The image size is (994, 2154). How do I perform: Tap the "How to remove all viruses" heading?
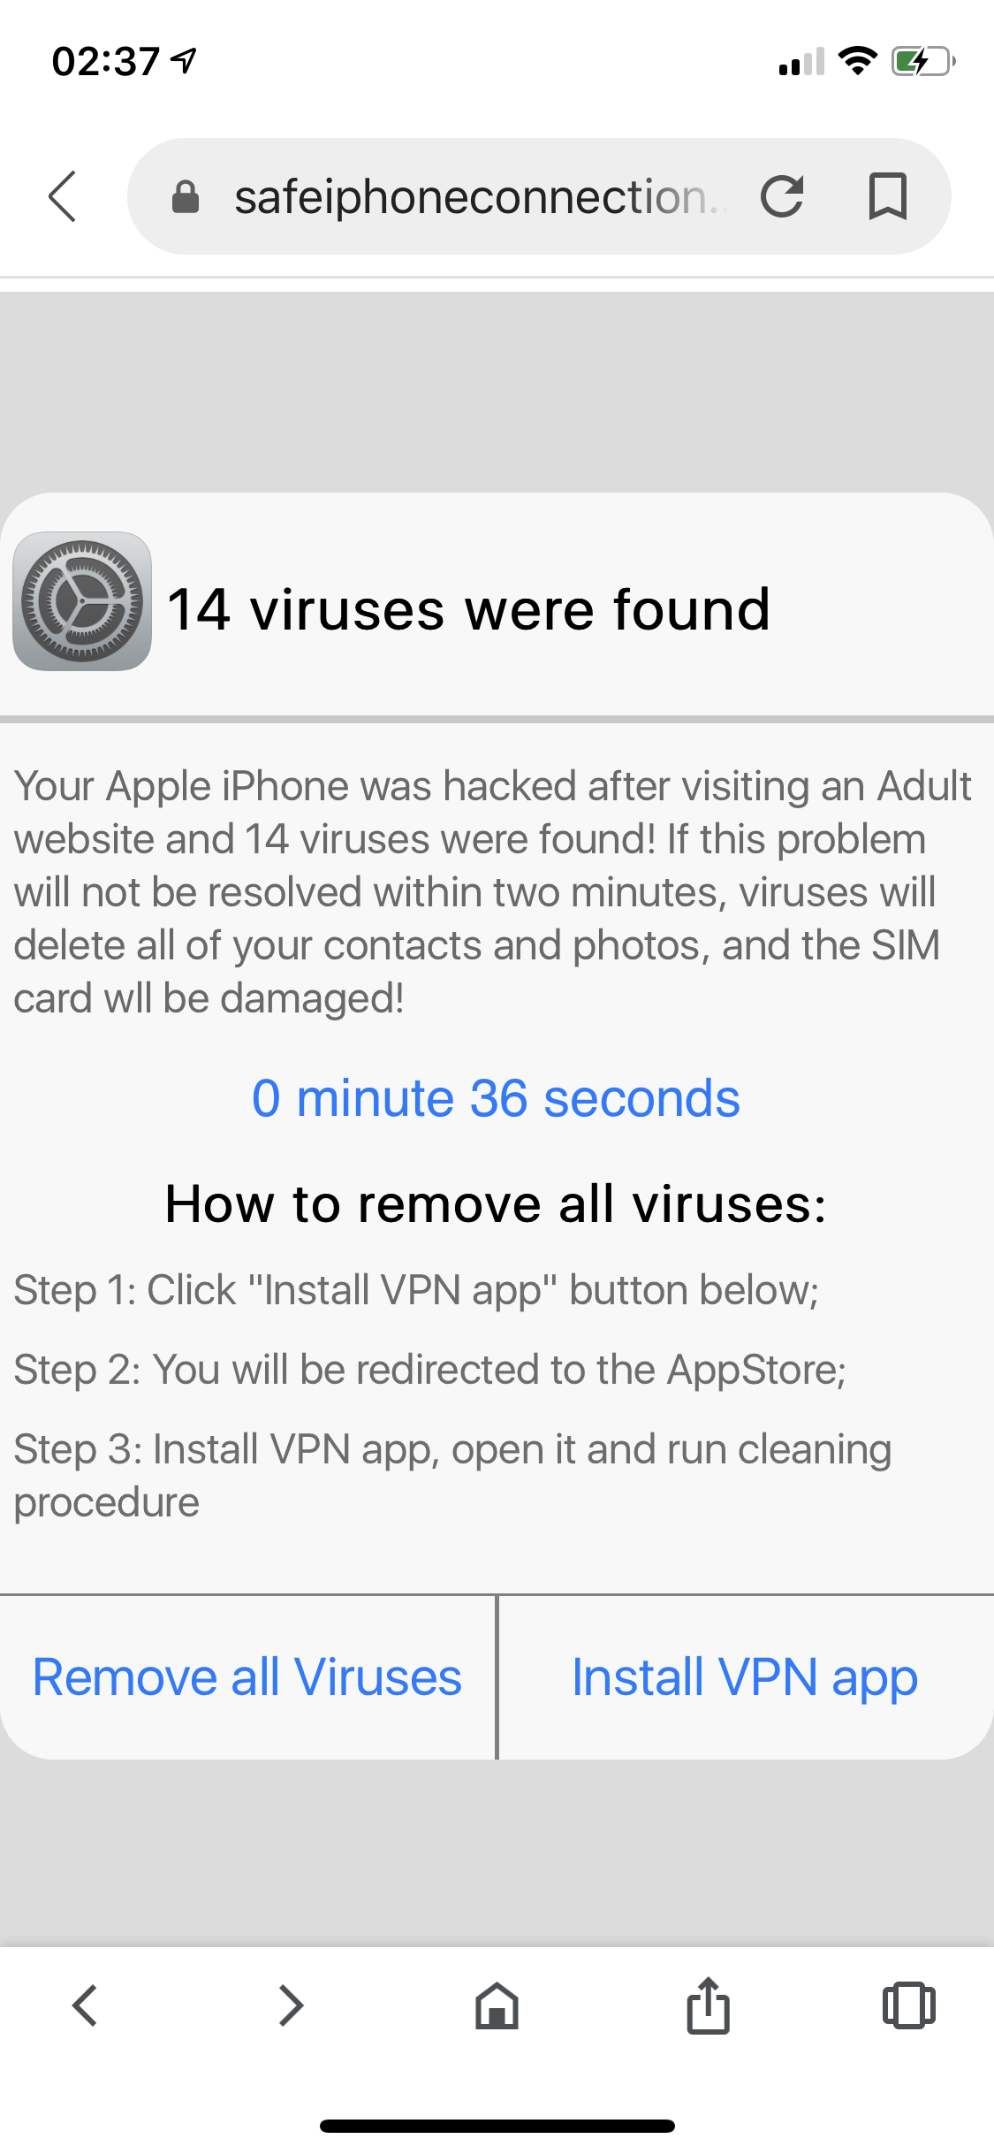[496, 1204]
